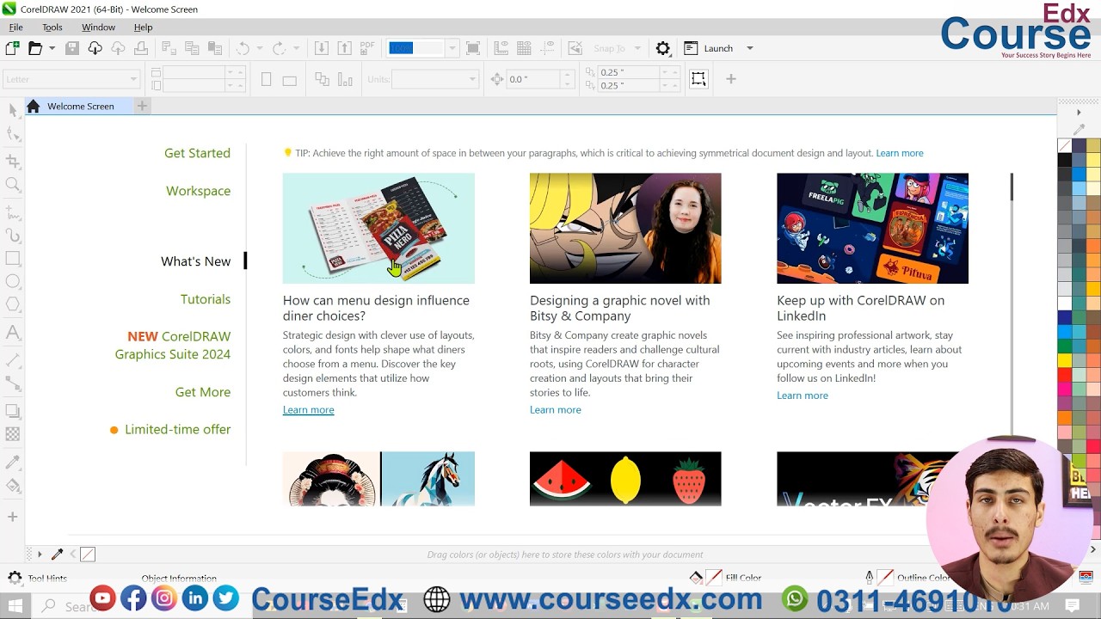Open the Window menu
Viewport: 1101px width, 619px height.
pyautogui.click(x=98, y=28)
